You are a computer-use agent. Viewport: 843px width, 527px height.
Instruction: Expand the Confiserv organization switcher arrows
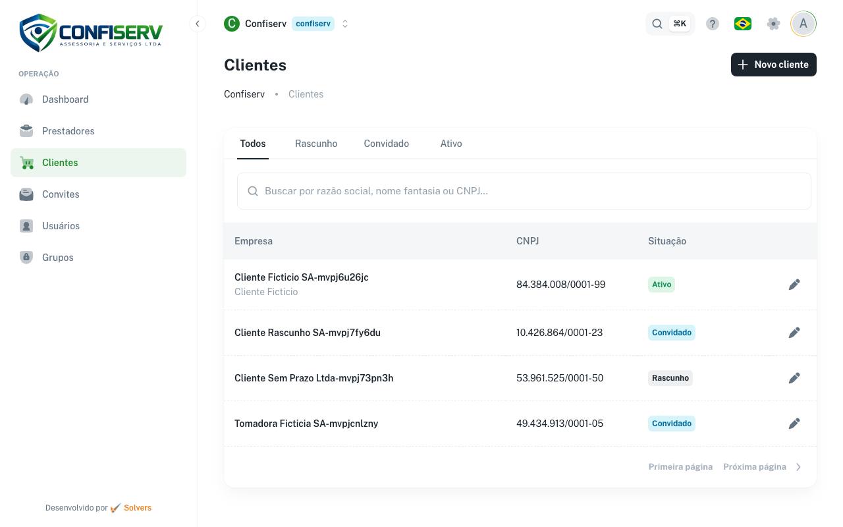point(345,24)
